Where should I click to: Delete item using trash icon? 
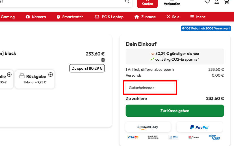tap(103, 60)
